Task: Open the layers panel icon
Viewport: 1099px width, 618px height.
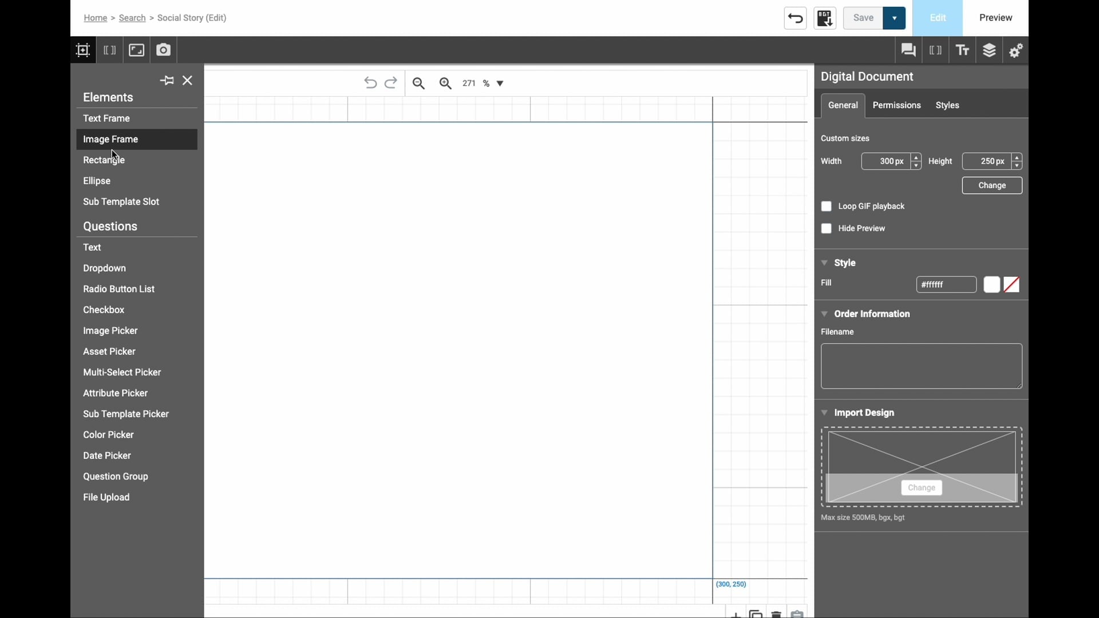Action: (x=990, y=50)
